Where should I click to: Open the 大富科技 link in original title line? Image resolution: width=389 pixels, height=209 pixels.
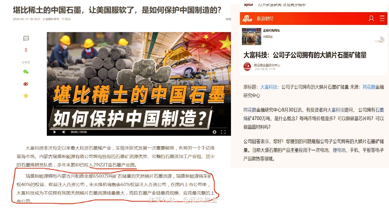(269, 87)
